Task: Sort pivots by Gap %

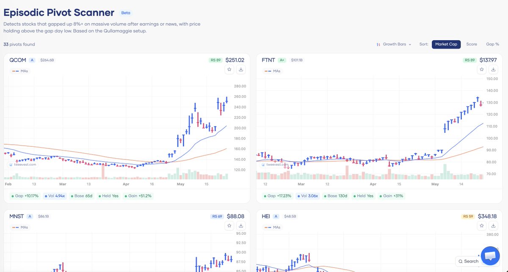Action: point(492,44)
